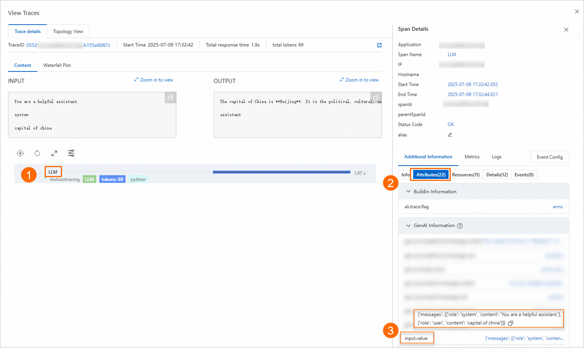
Task: Click the Start Time 2025-07-09 17:32:42 text
Action: [158, 45]
